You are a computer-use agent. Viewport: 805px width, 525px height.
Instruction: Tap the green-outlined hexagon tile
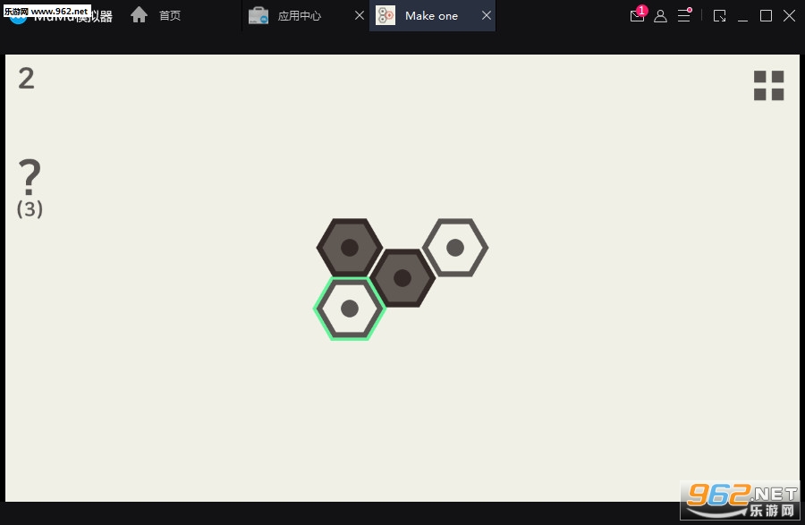350,309
